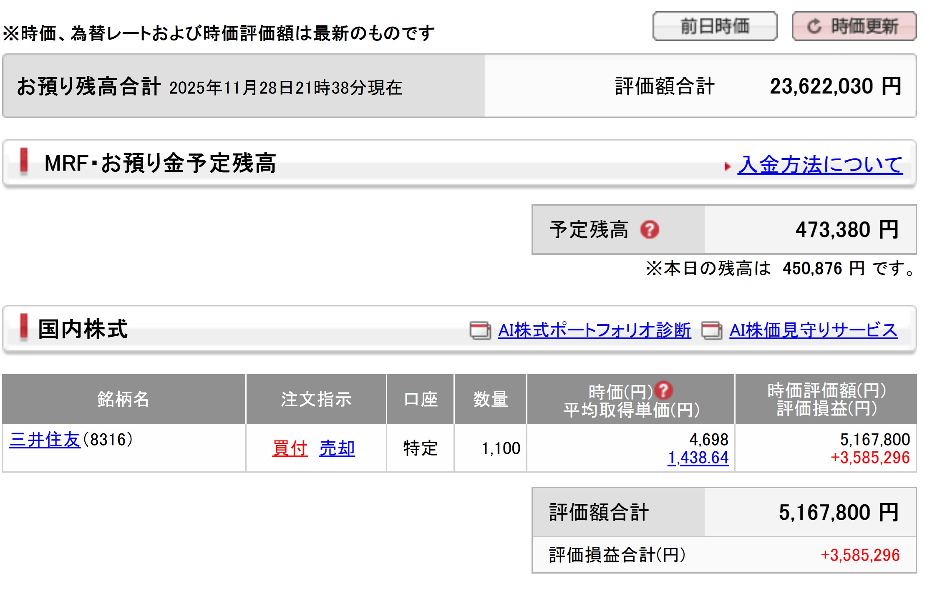The width and height of the screenshot is (927, 594).
Task: Click the average cost 1,438.64 link
Action: pyautogui.click(x=698, y=458)
